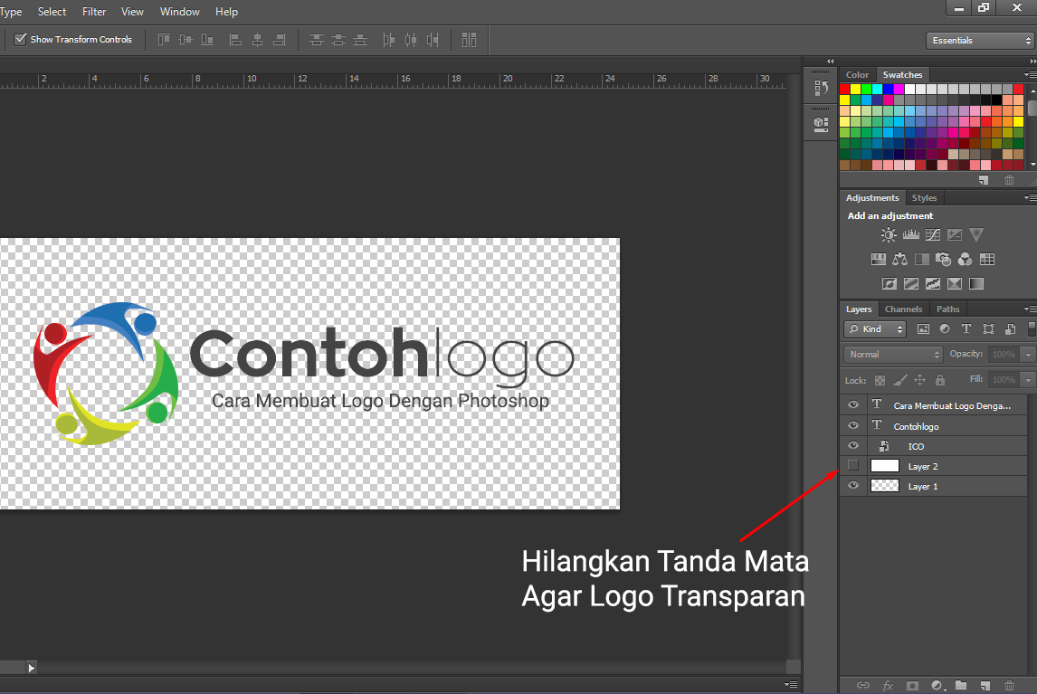Switch to the Paths tab
The height and width of the screenshot is (694, 1037).
pyautogui.click(x=947, y=309)
